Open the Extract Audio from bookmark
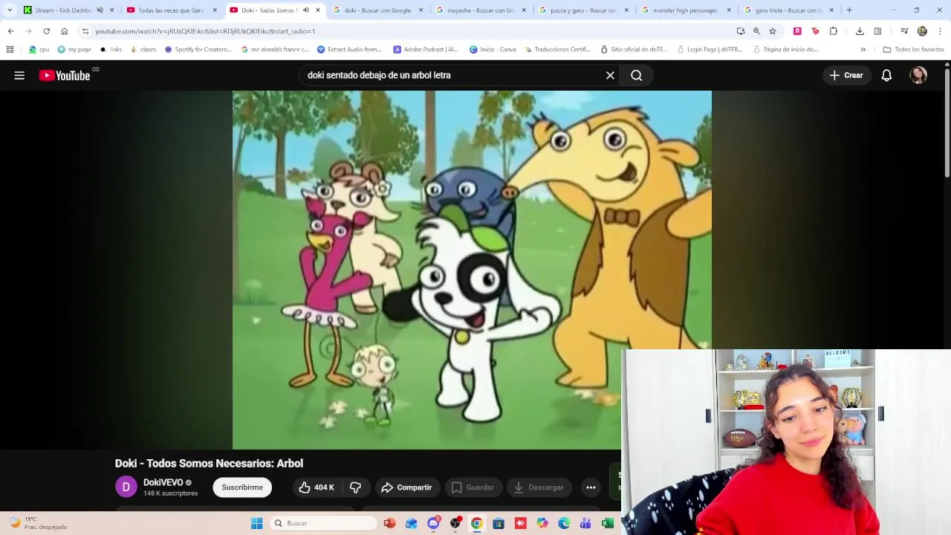 [349, 50]
